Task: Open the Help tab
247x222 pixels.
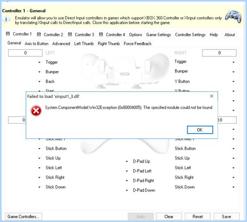Action: 214,35
